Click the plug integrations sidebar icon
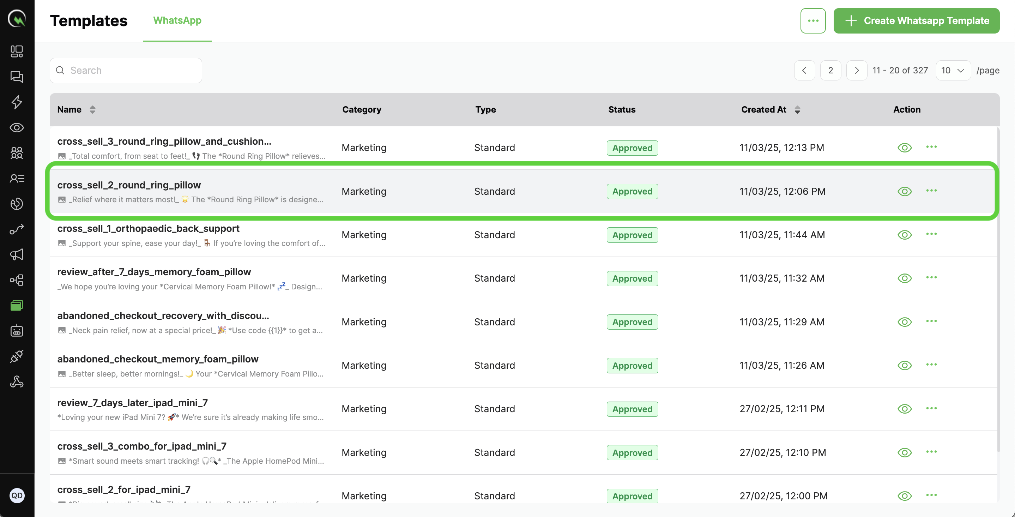This screenshot has width=1015, height=517. 17,356
